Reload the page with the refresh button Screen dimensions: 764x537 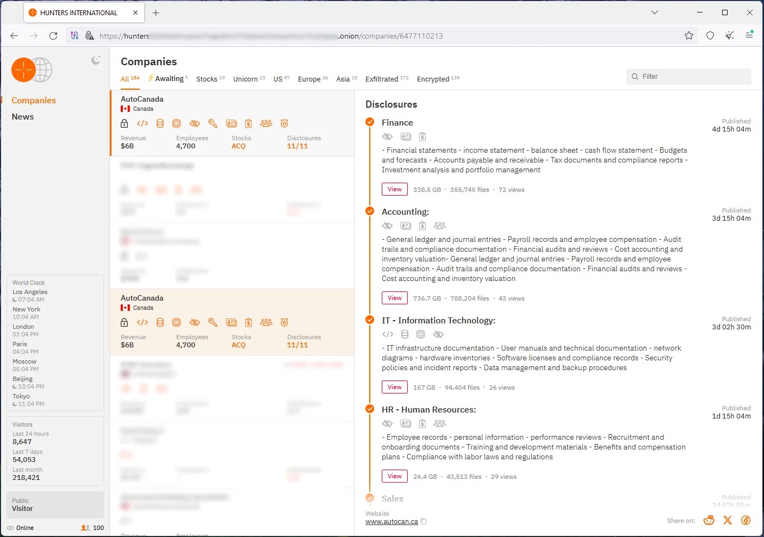[x=53, y=36]
